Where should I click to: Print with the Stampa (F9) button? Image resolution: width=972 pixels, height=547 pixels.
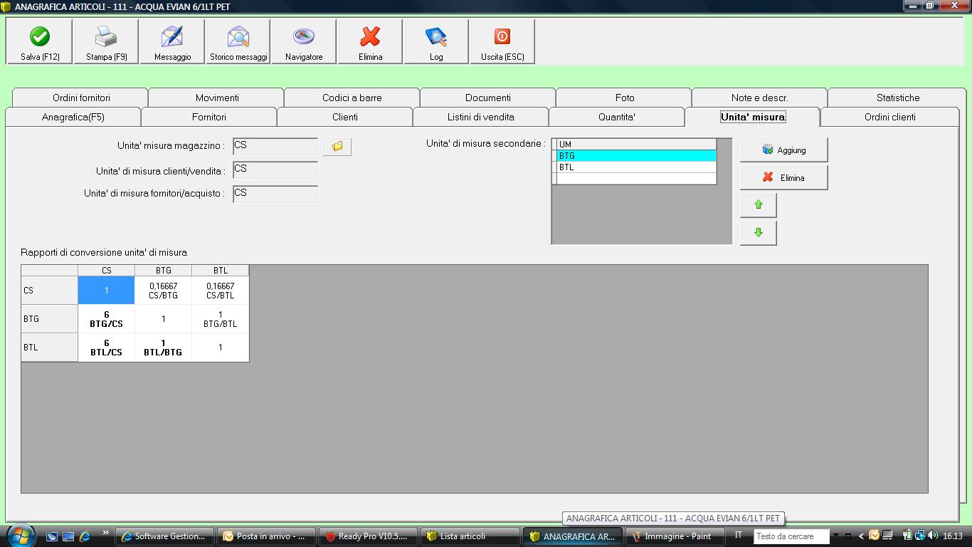106,42
